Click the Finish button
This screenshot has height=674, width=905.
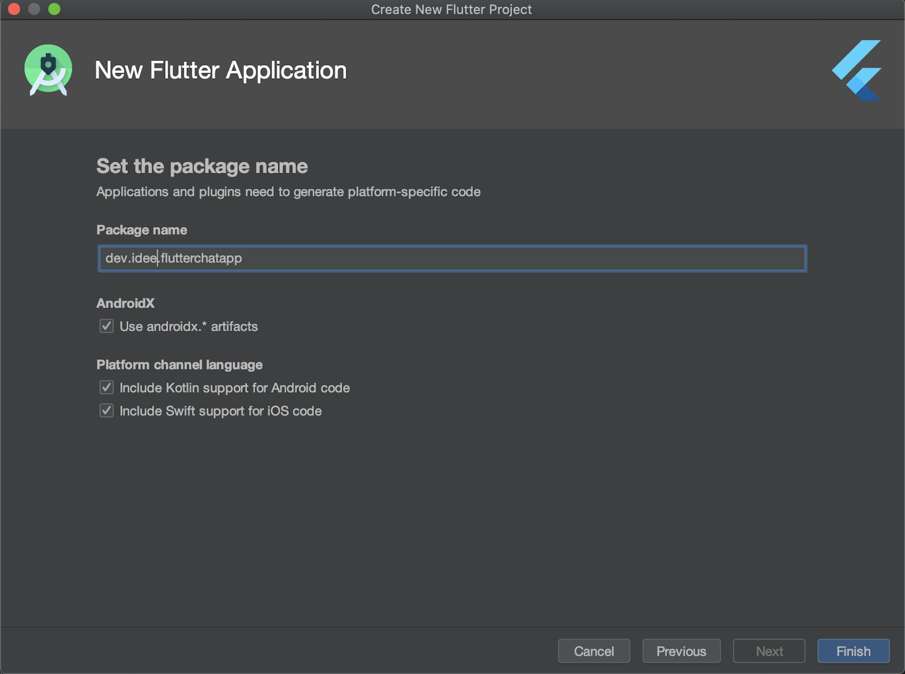pos(854,651)
